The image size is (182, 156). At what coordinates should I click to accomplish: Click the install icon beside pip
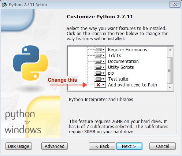point(99,73)
